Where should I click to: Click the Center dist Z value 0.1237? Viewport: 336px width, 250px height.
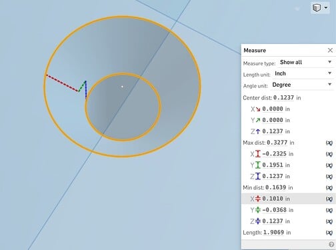(273, 131)
